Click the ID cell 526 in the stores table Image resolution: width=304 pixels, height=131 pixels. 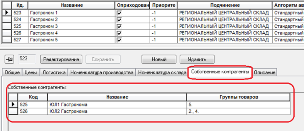coord(20,33)
